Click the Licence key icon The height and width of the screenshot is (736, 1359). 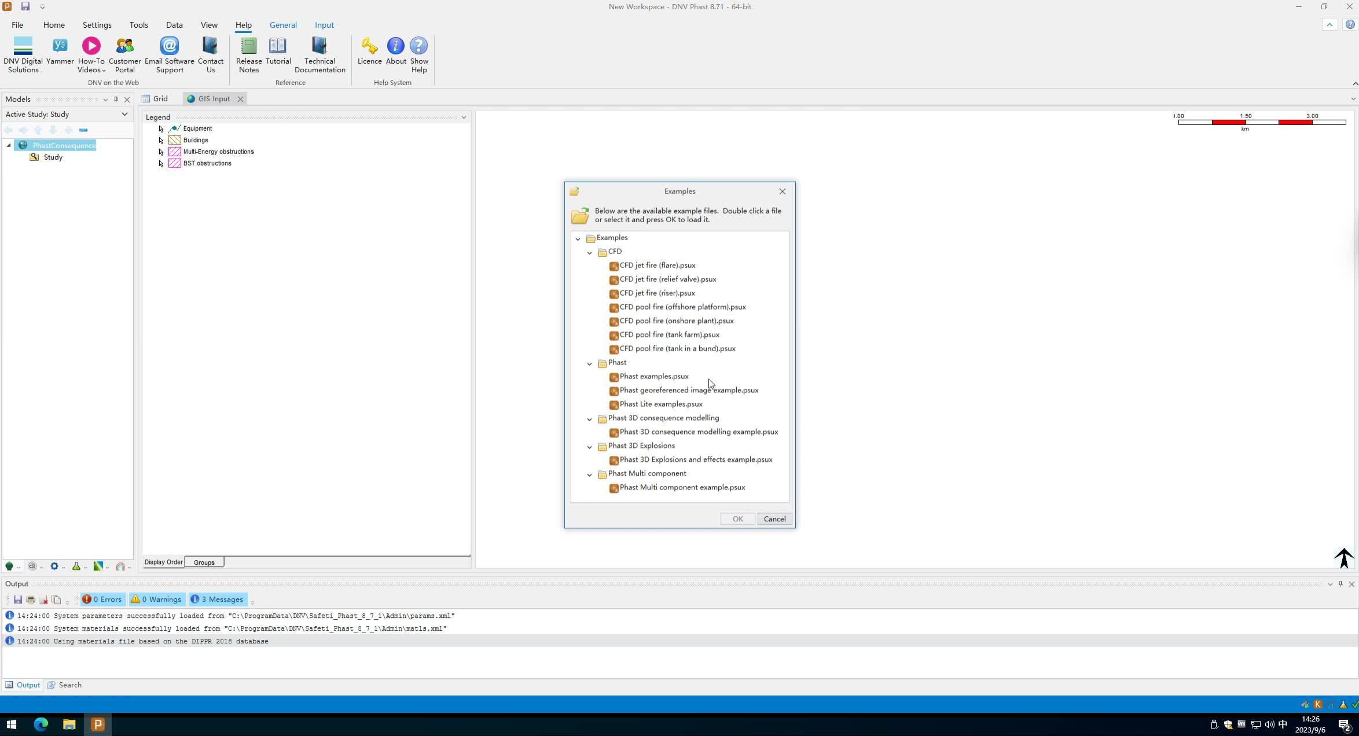[x=369, y=46]
